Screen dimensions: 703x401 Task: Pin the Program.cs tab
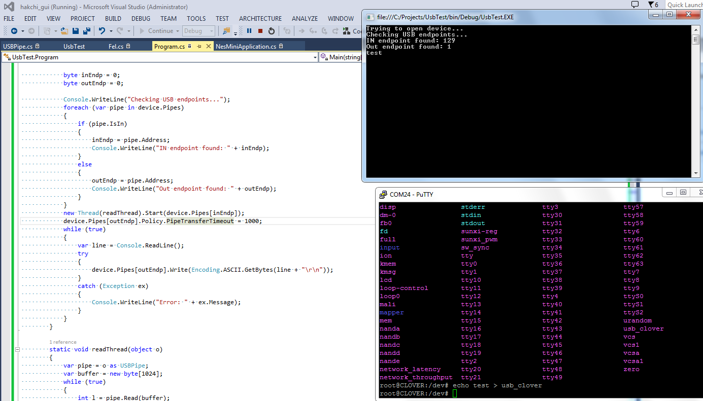pyautogui.click(x=199, y=46)
